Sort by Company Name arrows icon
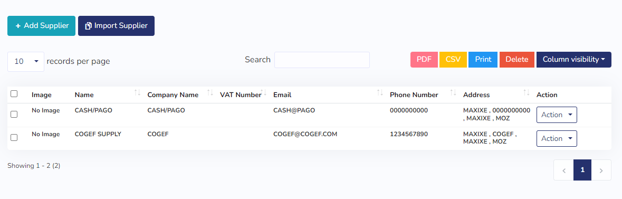This screenshot has width=622, height=199. pyautogui.click(x=210, y=92)
